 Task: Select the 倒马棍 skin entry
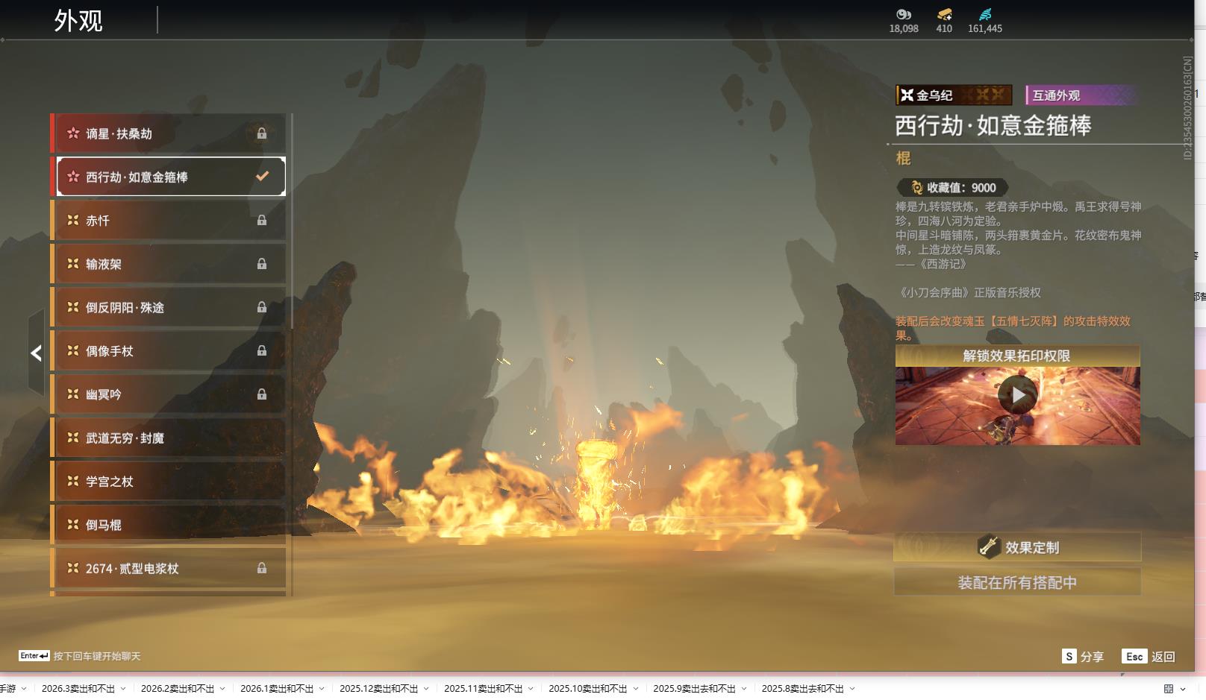tap(168, 525)
